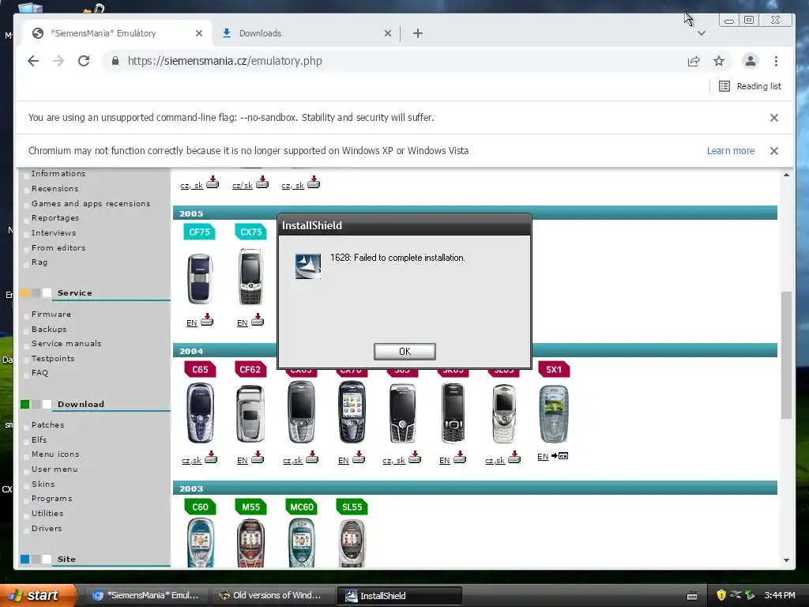Switch to InstallShield in the taskbar
809x607 pixels.
pyautogui.click(x=399, y=596)
